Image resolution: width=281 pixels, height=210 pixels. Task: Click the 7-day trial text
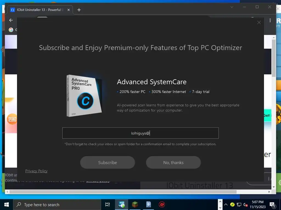[201, 92]
